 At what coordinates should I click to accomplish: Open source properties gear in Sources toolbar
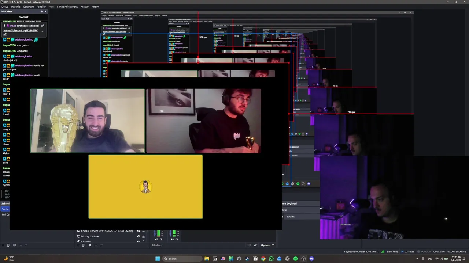(89, 245)
